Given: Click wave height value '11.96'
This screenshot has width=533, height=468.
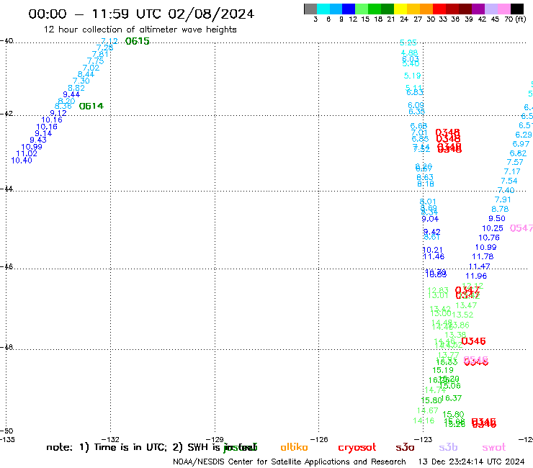Looking at the screenshot, I should pos(476,276).
